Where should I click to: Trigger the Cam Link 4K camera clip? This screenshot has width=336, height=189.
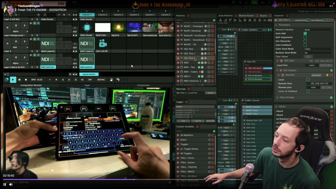pyautogui.click(x=103, y=44)
